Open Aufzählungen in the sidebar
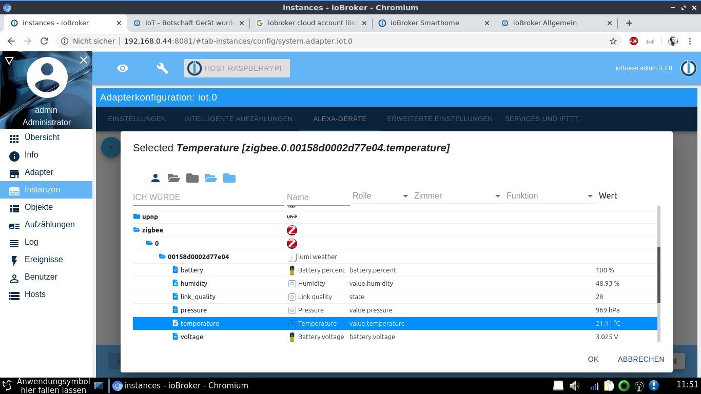701x394 pixels. pos(46,225)
